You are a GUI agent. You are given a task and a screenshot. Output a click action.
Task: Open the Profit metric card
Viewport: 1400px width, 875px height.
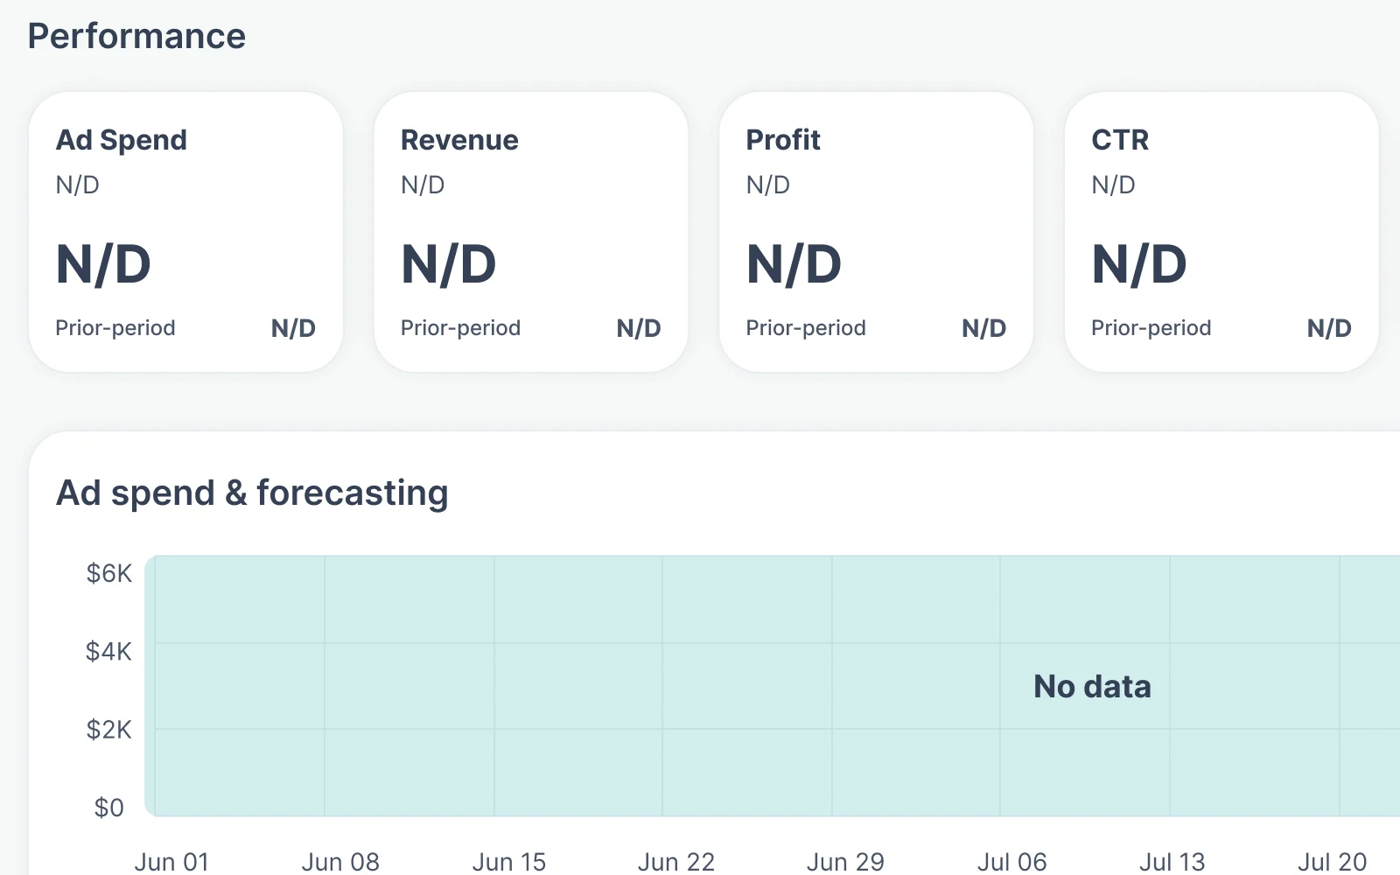point(876,232)
